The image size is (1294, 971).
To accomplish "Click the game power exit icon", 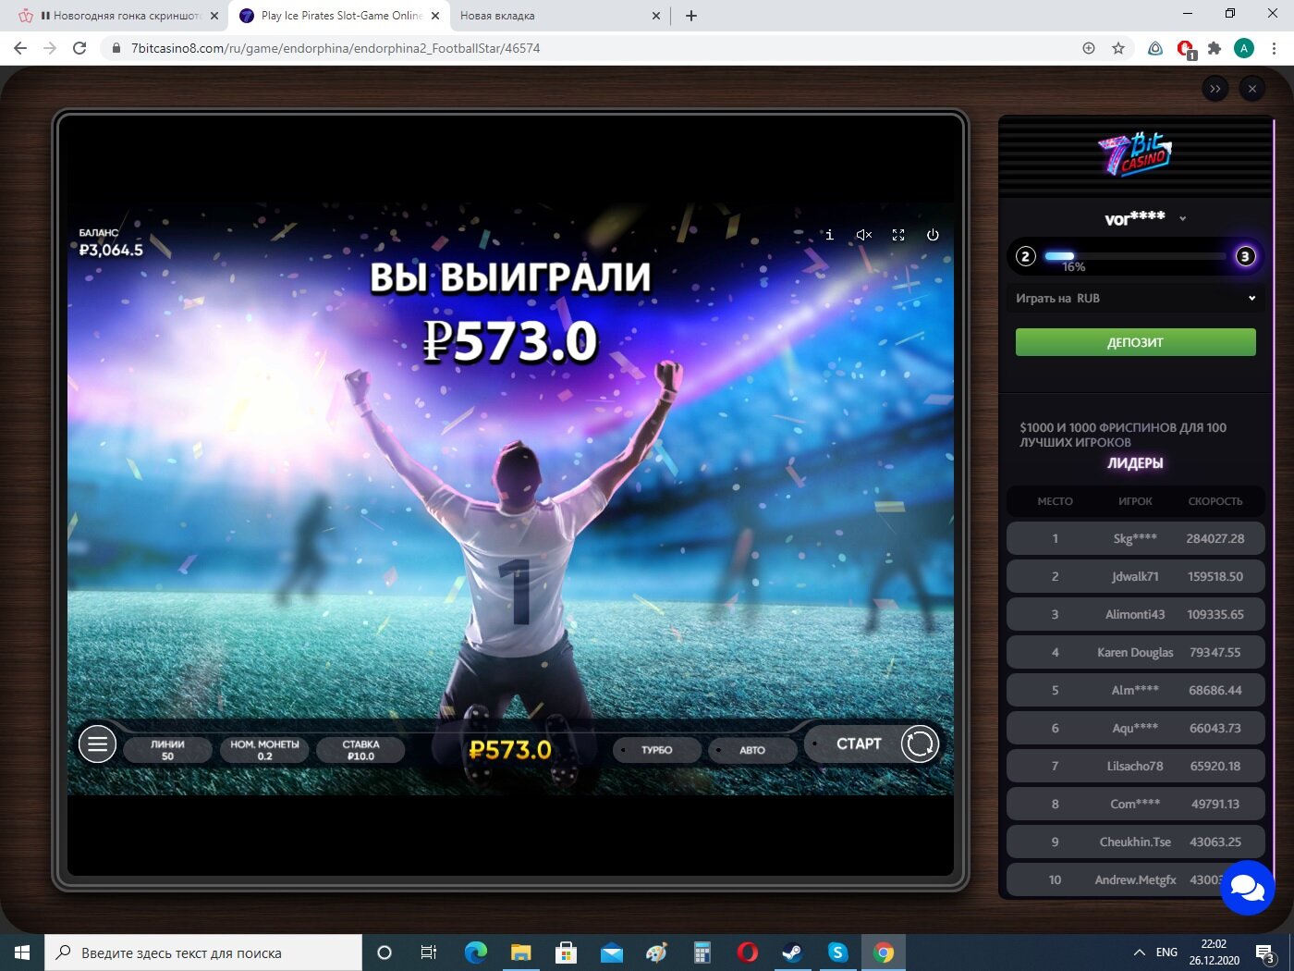I will click(933, 235).
